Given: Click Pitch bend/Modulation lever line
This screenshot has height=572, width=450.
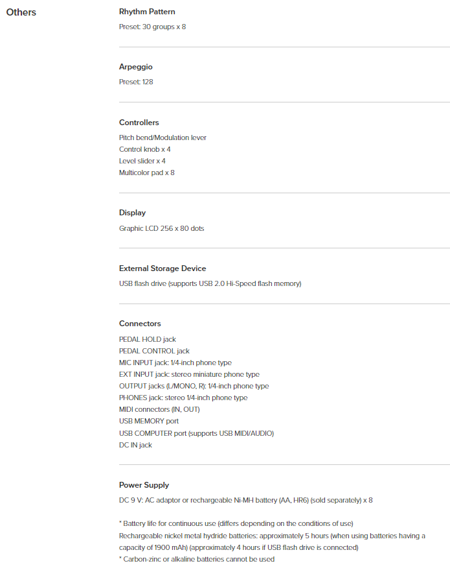Looking at the screenshot, I should [163, 138].
